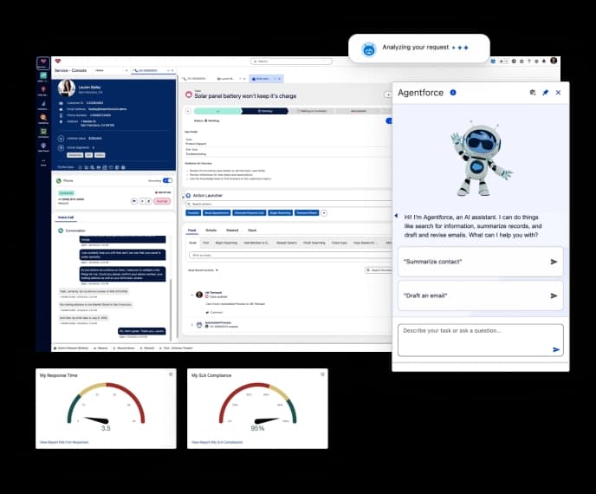Select the teal sidebar navigation icon

(43, 76)
